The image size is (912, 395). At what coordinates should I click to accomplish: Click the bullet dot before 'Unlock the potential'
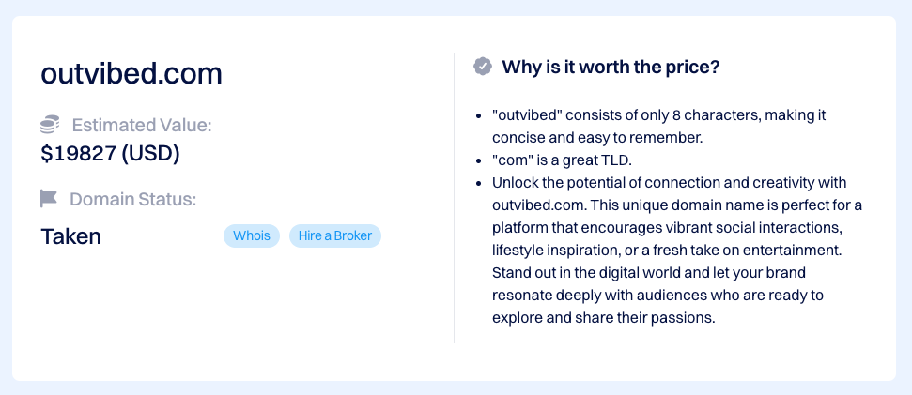[x=478, y=184]
